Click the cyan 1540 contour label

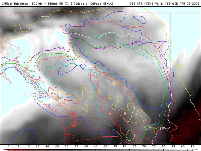click(x=65, y=66)
